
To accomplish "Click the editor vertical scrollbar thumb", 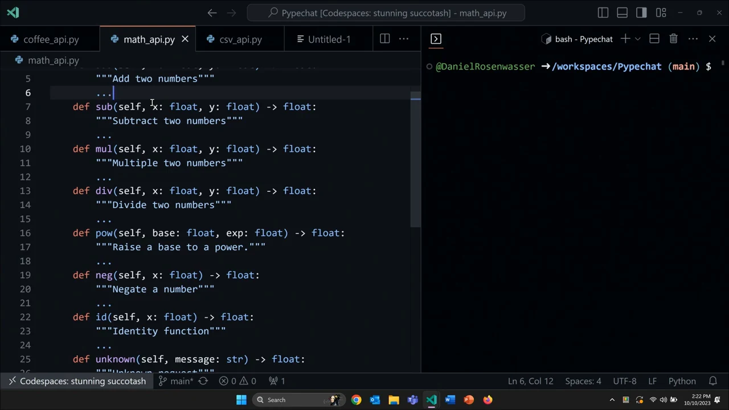I will click(416, 159).
